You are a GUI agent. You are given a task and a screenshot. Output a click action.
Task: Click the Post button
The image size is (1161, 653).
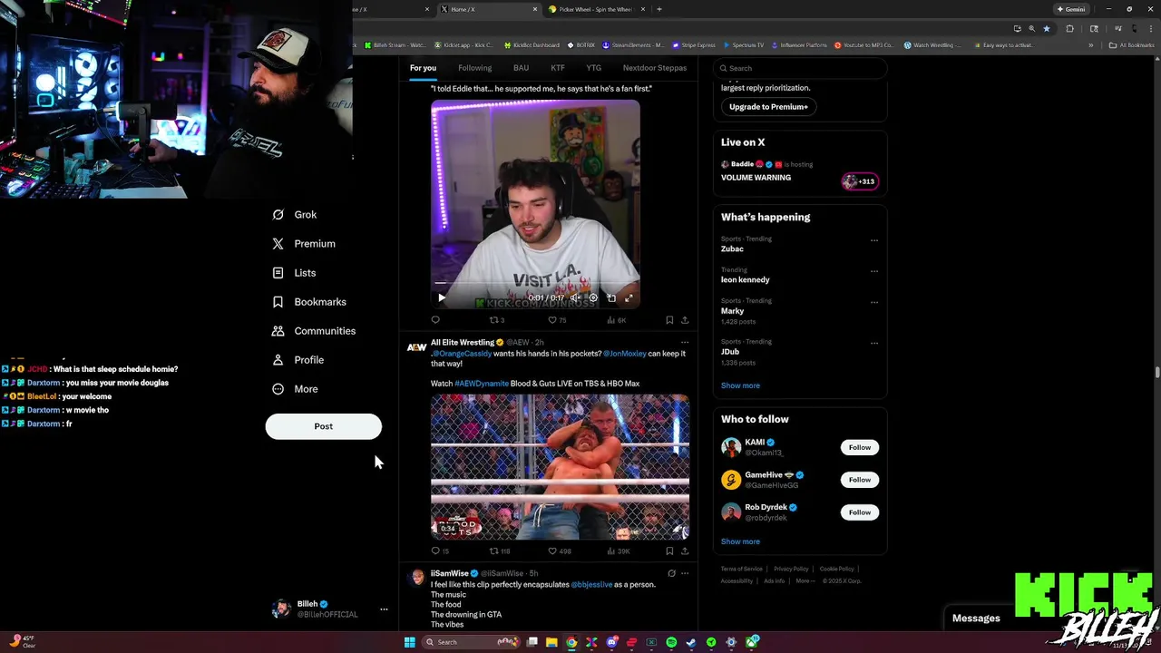tap(323, 426)
